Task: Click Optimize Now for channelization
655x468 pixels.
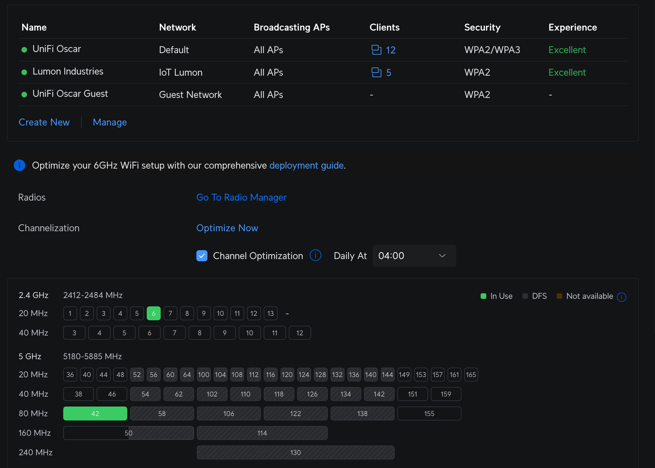Action: pyautogui.click(x=227, y=228)
